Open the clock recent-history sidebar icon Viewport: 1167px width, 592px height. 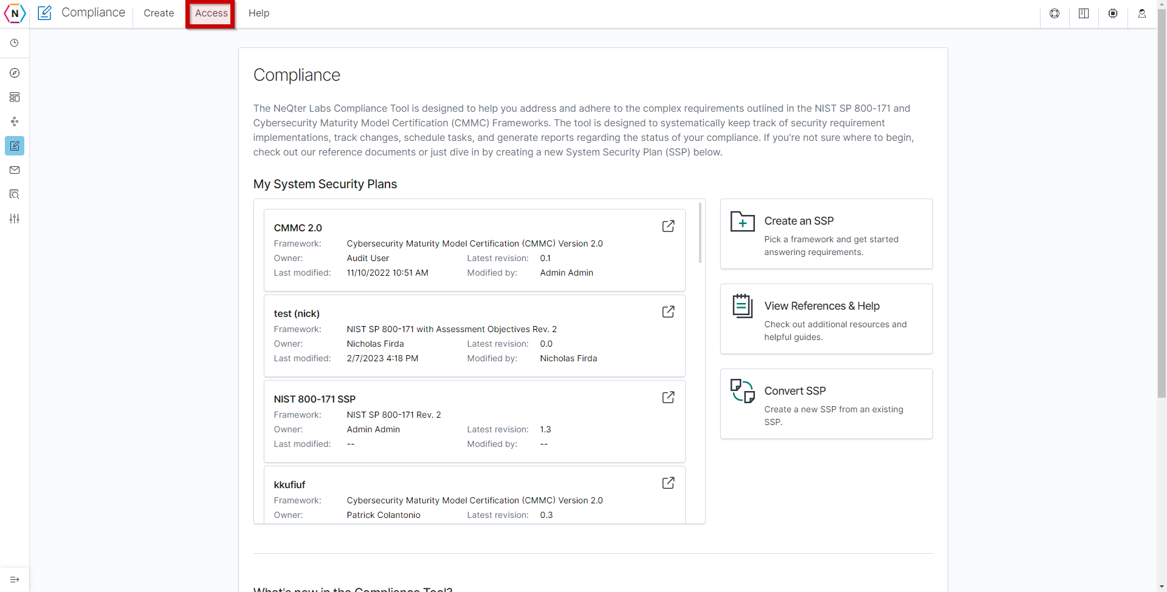15,43
